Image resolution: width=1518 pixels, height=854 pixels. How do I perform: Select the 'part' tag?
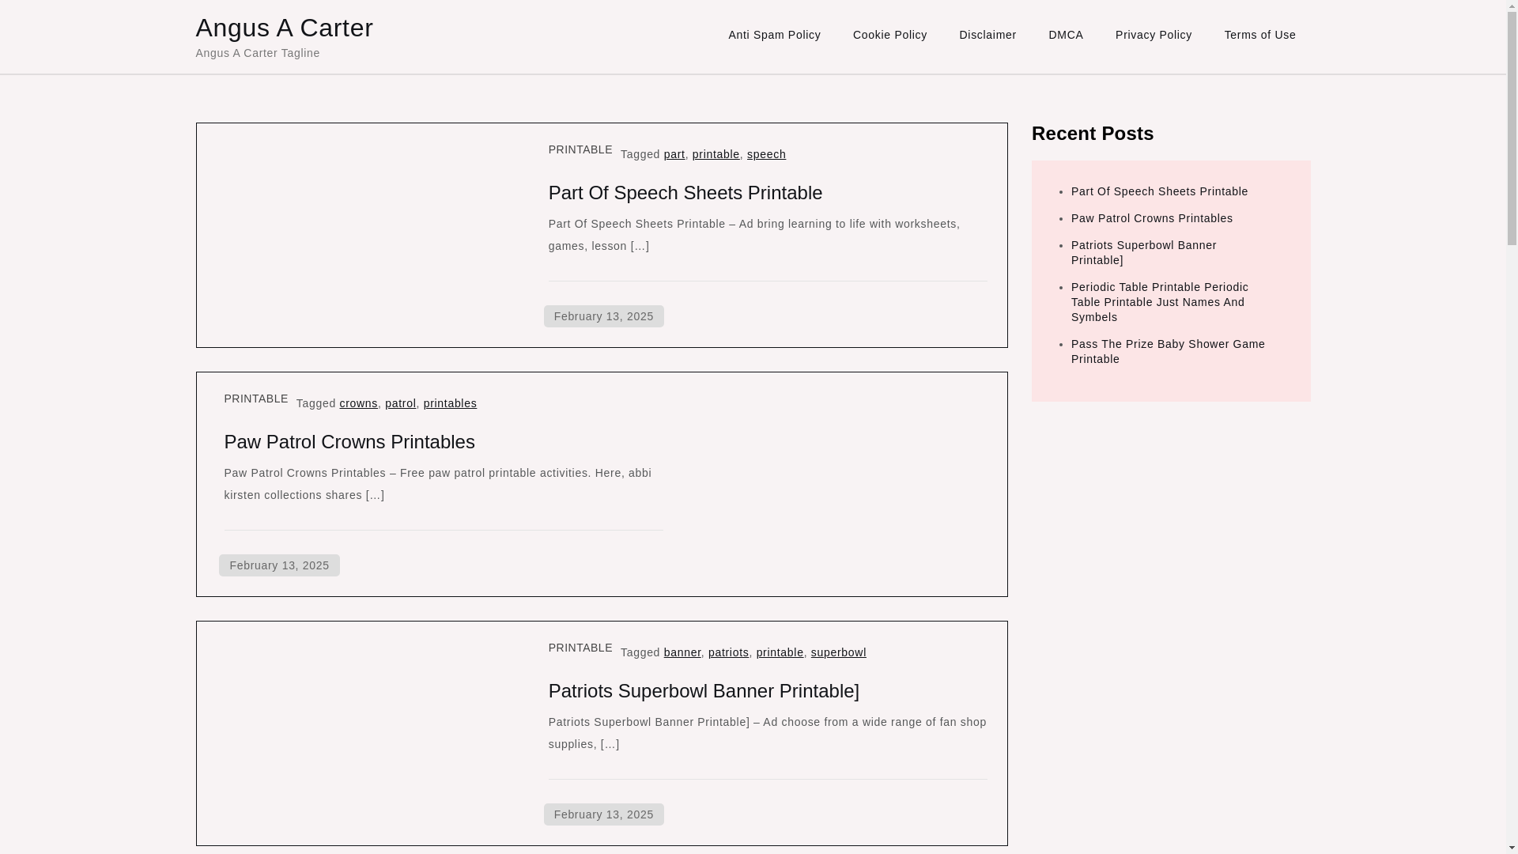674,154
